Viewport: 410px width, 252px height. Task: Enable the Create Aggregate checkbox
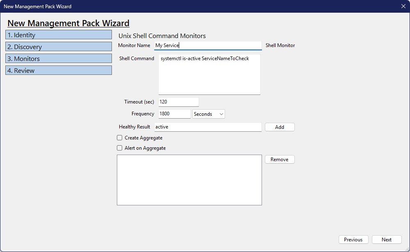[x=120, y=138]
